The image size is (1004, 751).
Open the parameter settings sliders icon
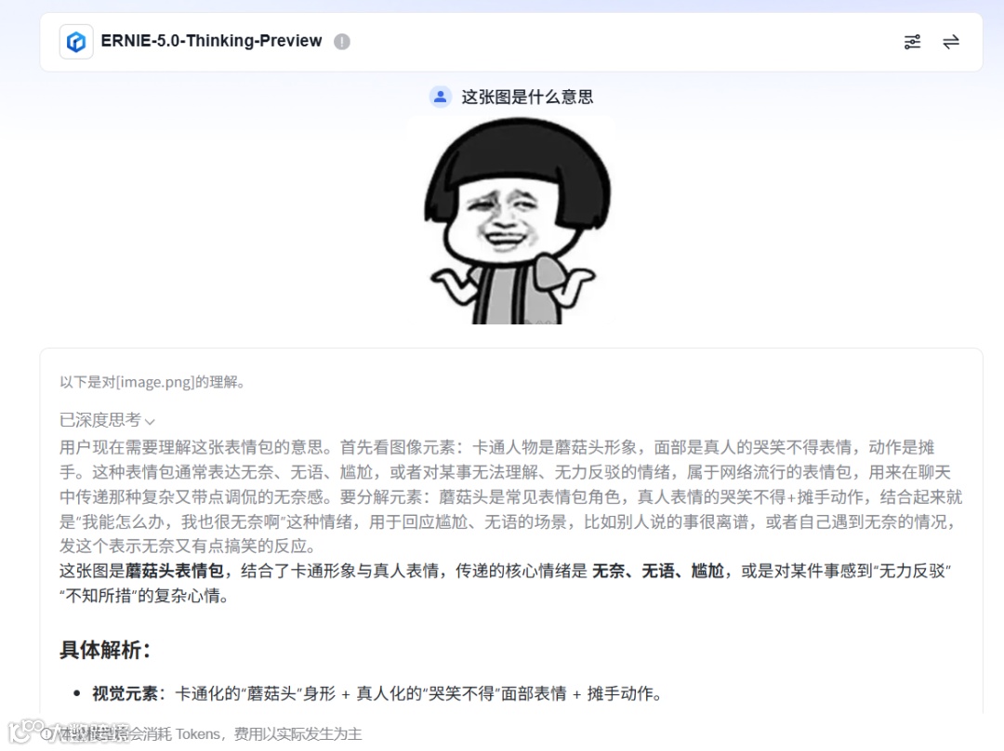913,42
